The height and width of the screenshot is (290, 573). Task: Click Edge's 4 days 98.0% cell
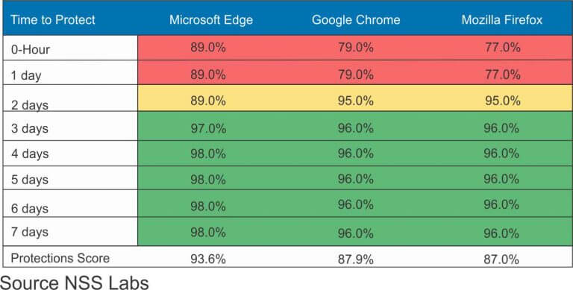(208, 154)
